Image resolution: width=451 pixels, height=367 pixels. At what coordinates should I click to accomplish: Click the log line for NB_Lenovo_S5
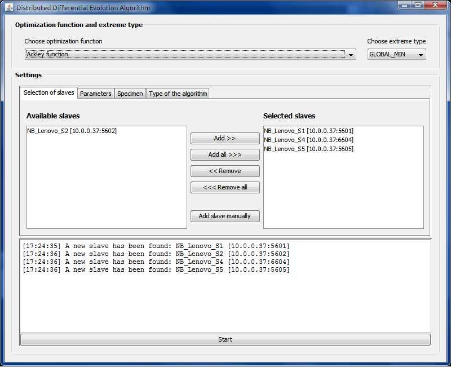[156, 270]
